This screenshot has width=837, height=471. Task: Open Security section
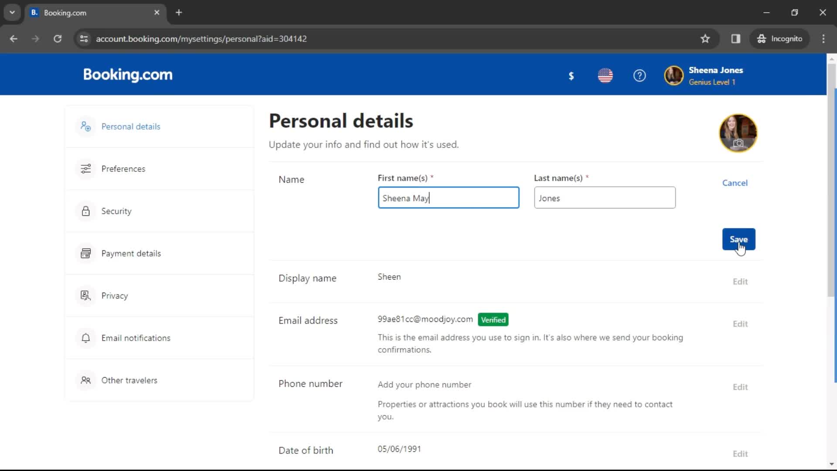click(160, 211)
